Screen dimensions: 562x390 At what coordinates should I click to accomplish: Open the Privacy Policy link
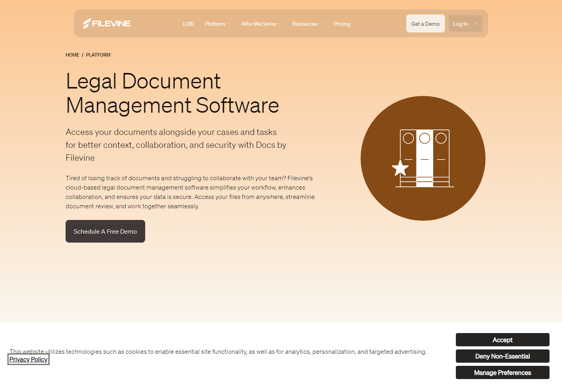[28, 359]
